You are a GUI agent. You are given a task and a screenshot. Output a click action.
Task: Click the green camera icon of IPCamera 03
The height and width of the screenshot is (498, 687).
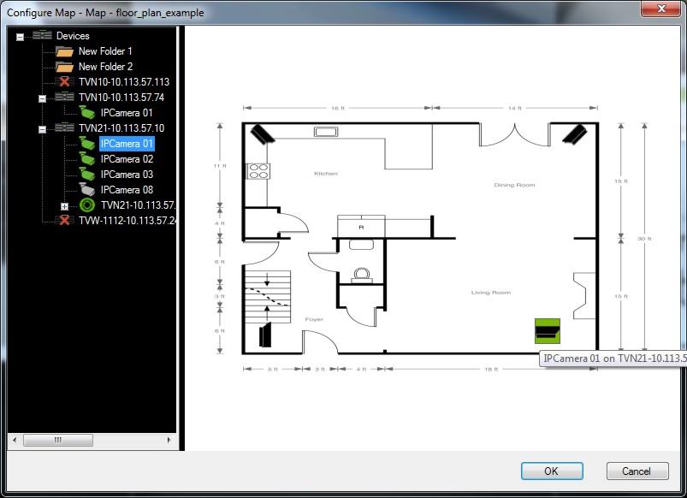[x=86, y=174]
